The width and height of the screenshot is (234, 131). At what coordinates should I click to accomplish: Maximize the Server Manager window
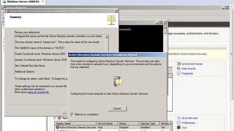pyautogui.click(x=227, y=7)
